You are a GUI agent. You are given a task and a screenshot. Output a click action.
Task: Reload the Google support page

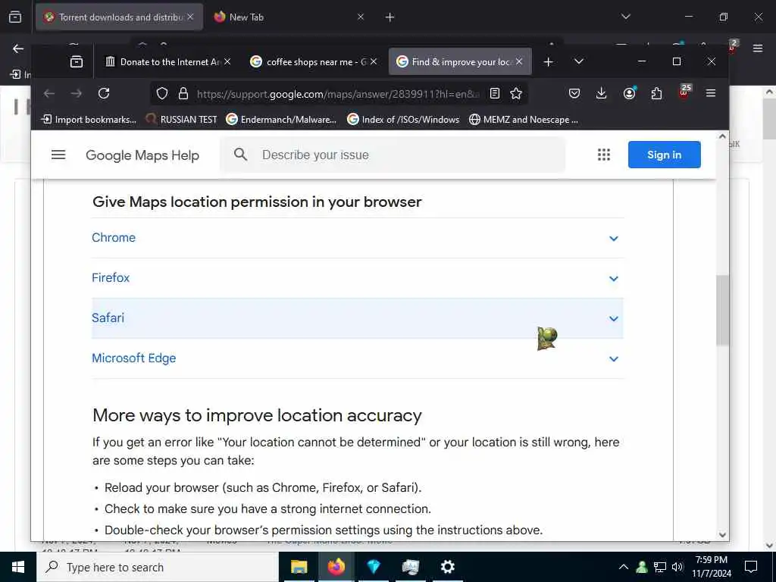click(x=103, y=93)
